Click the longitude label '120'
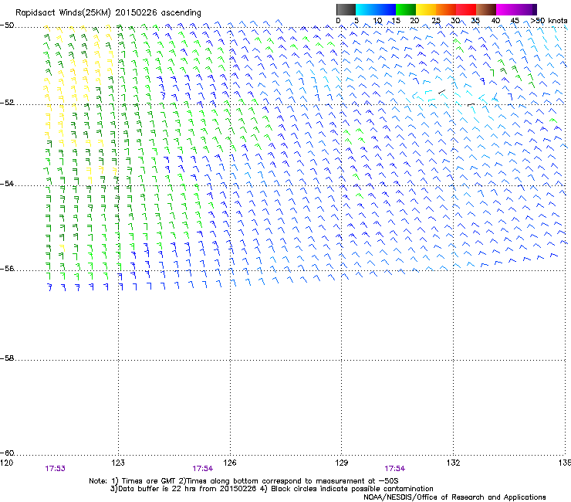571x502 pixels. [6, 463]
